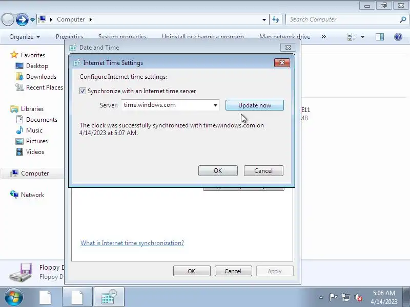The height and width of the screenshot is (307, 410).
Task: Open Explorer help icon
Action: pos(398,37)
